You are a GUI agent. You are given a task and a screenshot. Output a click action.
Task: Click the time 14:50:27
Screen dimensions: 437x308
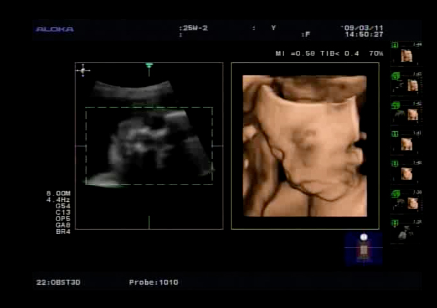pos(364,35)
